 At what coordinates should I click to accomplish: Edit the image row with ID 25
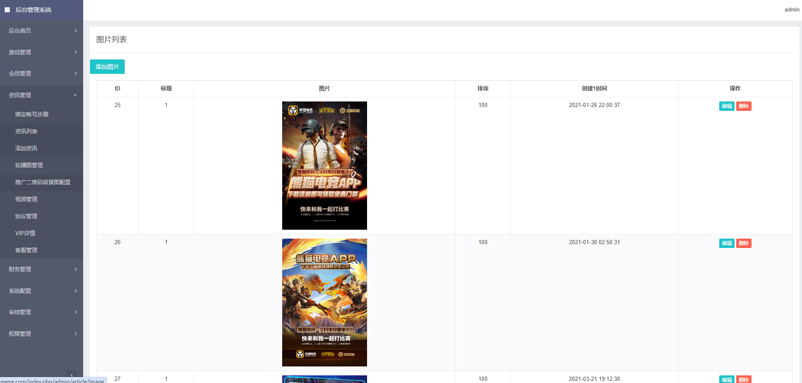coord(726,106)
